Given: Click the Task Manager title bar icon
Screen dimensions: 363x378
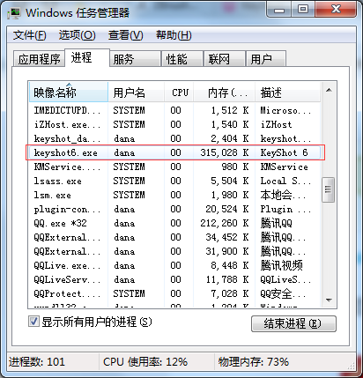Looking at the screenshot, I should pyautogui.click(x=14, y=13).
